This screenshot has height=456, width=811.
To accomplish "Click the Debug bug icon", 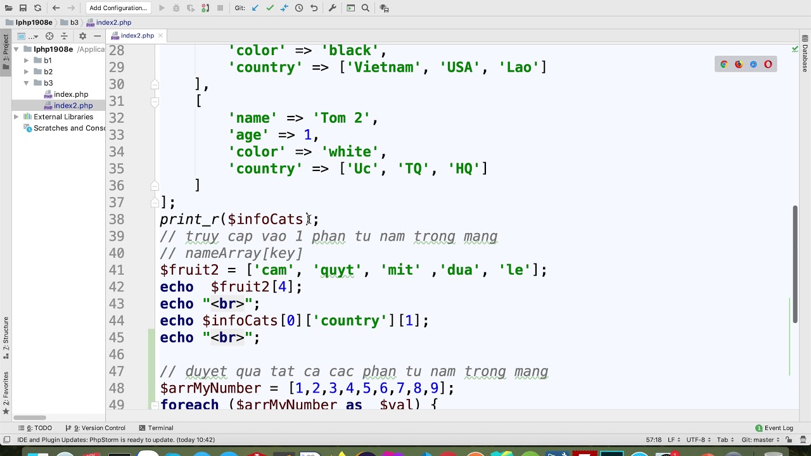I will point(176,8).
